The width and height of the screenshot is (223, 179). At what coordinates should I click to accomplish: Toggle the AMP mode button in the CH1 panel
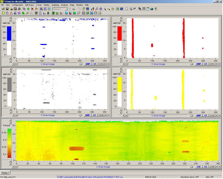coord(199,64)
